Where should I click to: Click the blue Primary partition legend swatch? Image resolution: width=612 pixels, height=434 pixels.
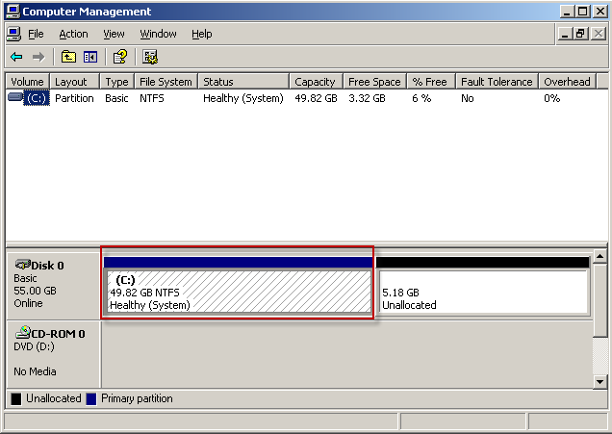(x=91, y=398)
